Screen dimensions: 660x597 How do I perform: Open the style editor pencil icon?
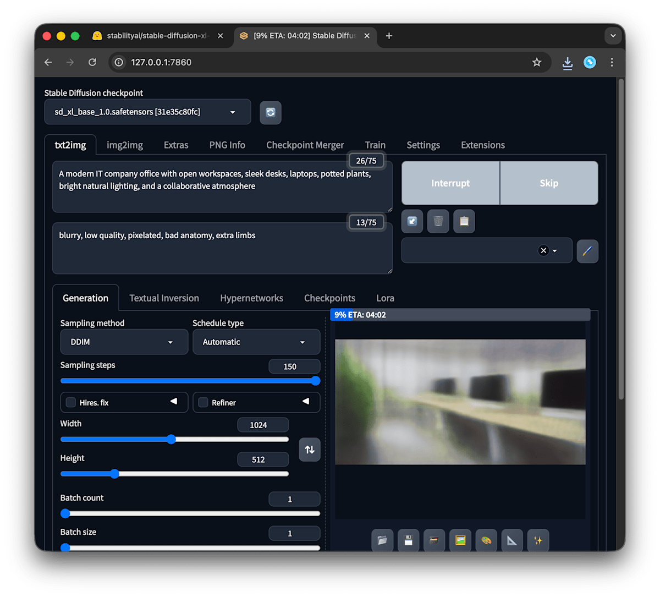click(x=587, y=251)
